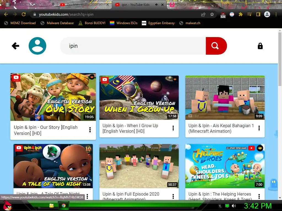The width and height of the screenshot is (282, 211).
Task: Open the Egyptian Embassy bookmark
Action: click(x=158, y=23)
